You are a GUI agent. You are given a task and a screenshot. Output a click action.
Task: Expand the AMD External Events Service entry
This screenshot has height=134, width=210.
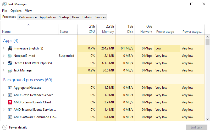(x=4, y=110)
